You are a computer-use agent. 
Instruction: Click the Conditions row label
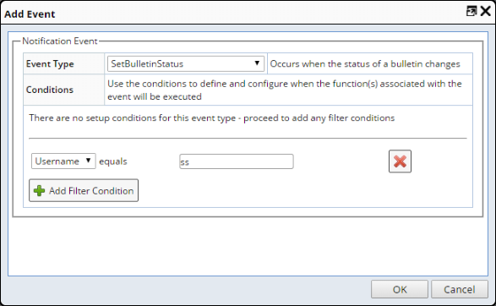click(x=49, y=90)
